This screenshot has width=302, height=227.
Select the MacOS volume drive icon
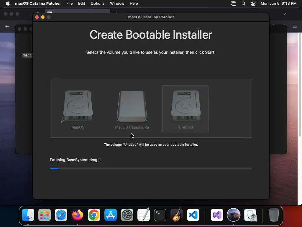78,106
